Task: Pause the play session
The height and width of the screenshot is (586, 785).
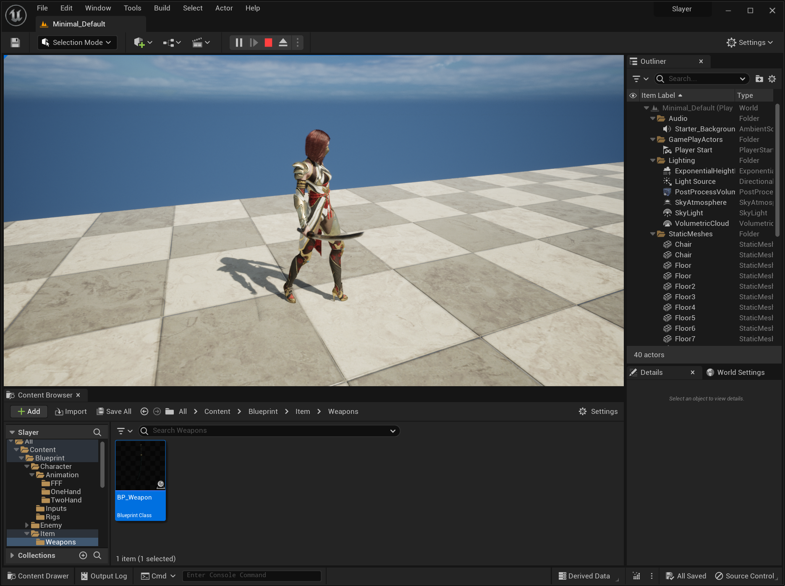Action: [239, 42]
